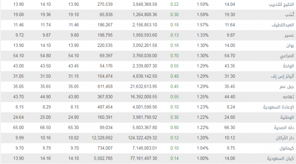This screenshot has width=296, height=164.
Task: Click the percent change 1.58%
Action: point(203,14)
